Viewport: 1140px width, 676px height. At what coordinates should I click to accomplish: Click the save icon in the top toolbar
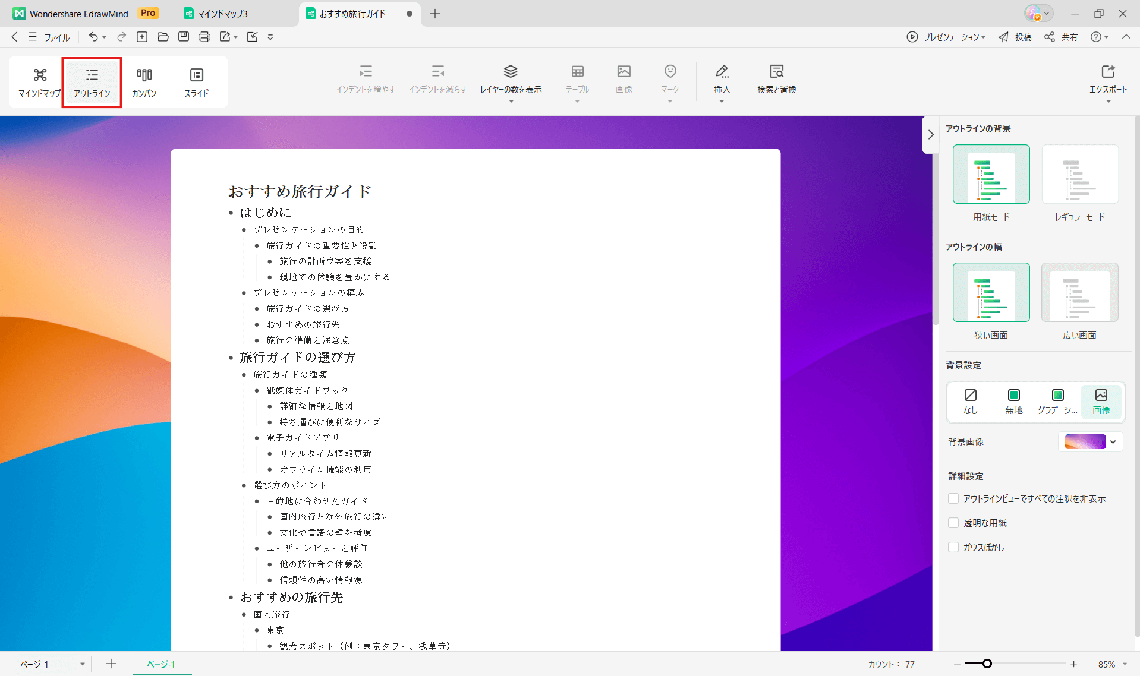pos(184,37)
